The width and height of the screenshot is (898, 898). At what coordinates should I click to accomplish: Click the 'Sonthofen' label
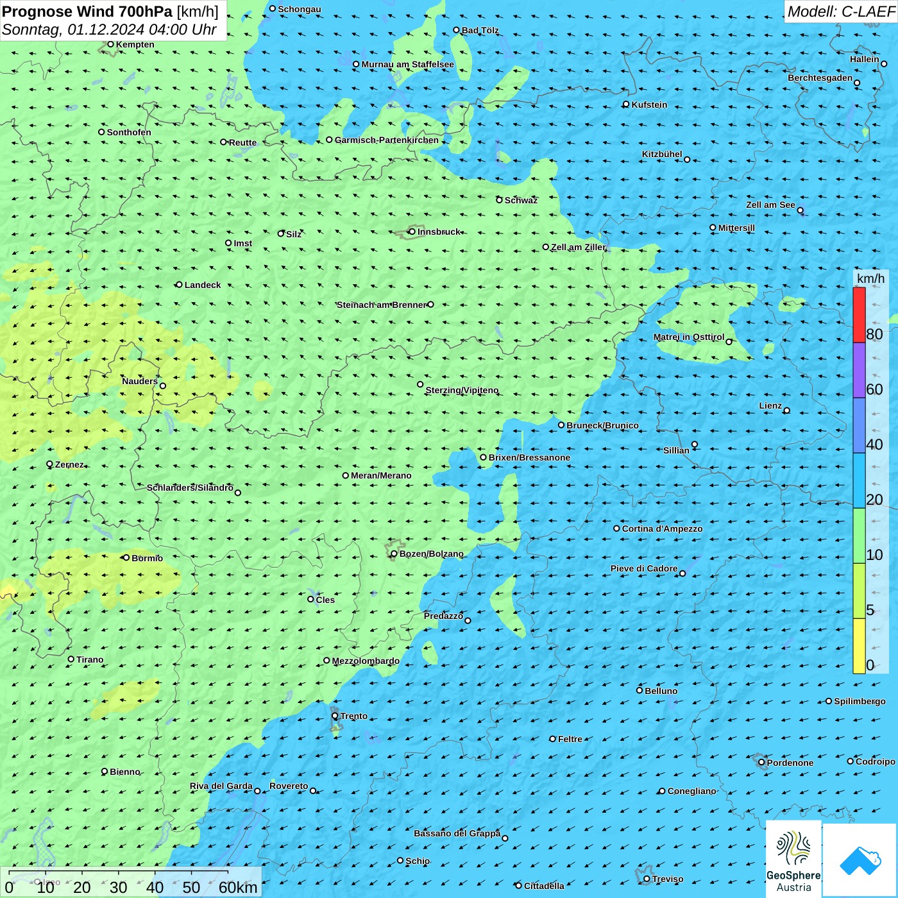pyautogui.click(x=129, y=132)
